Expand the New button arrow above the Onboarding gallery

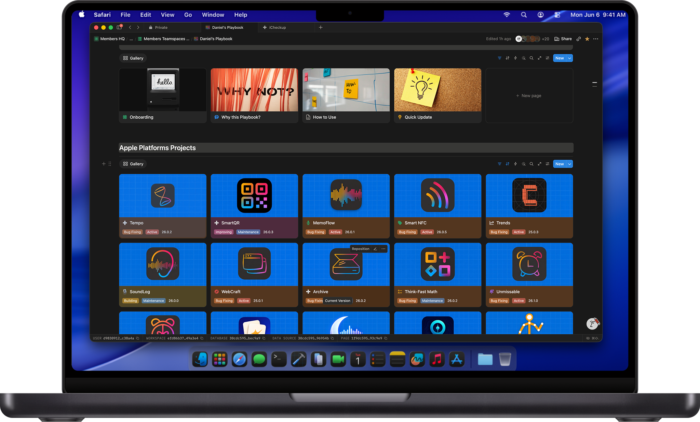coord(570,58)
